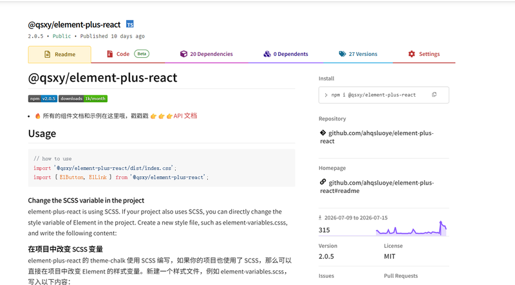The width and height of the screenshot is (515, 285).
Task: Click the repository git icon
Action: [x=323, y=133]
